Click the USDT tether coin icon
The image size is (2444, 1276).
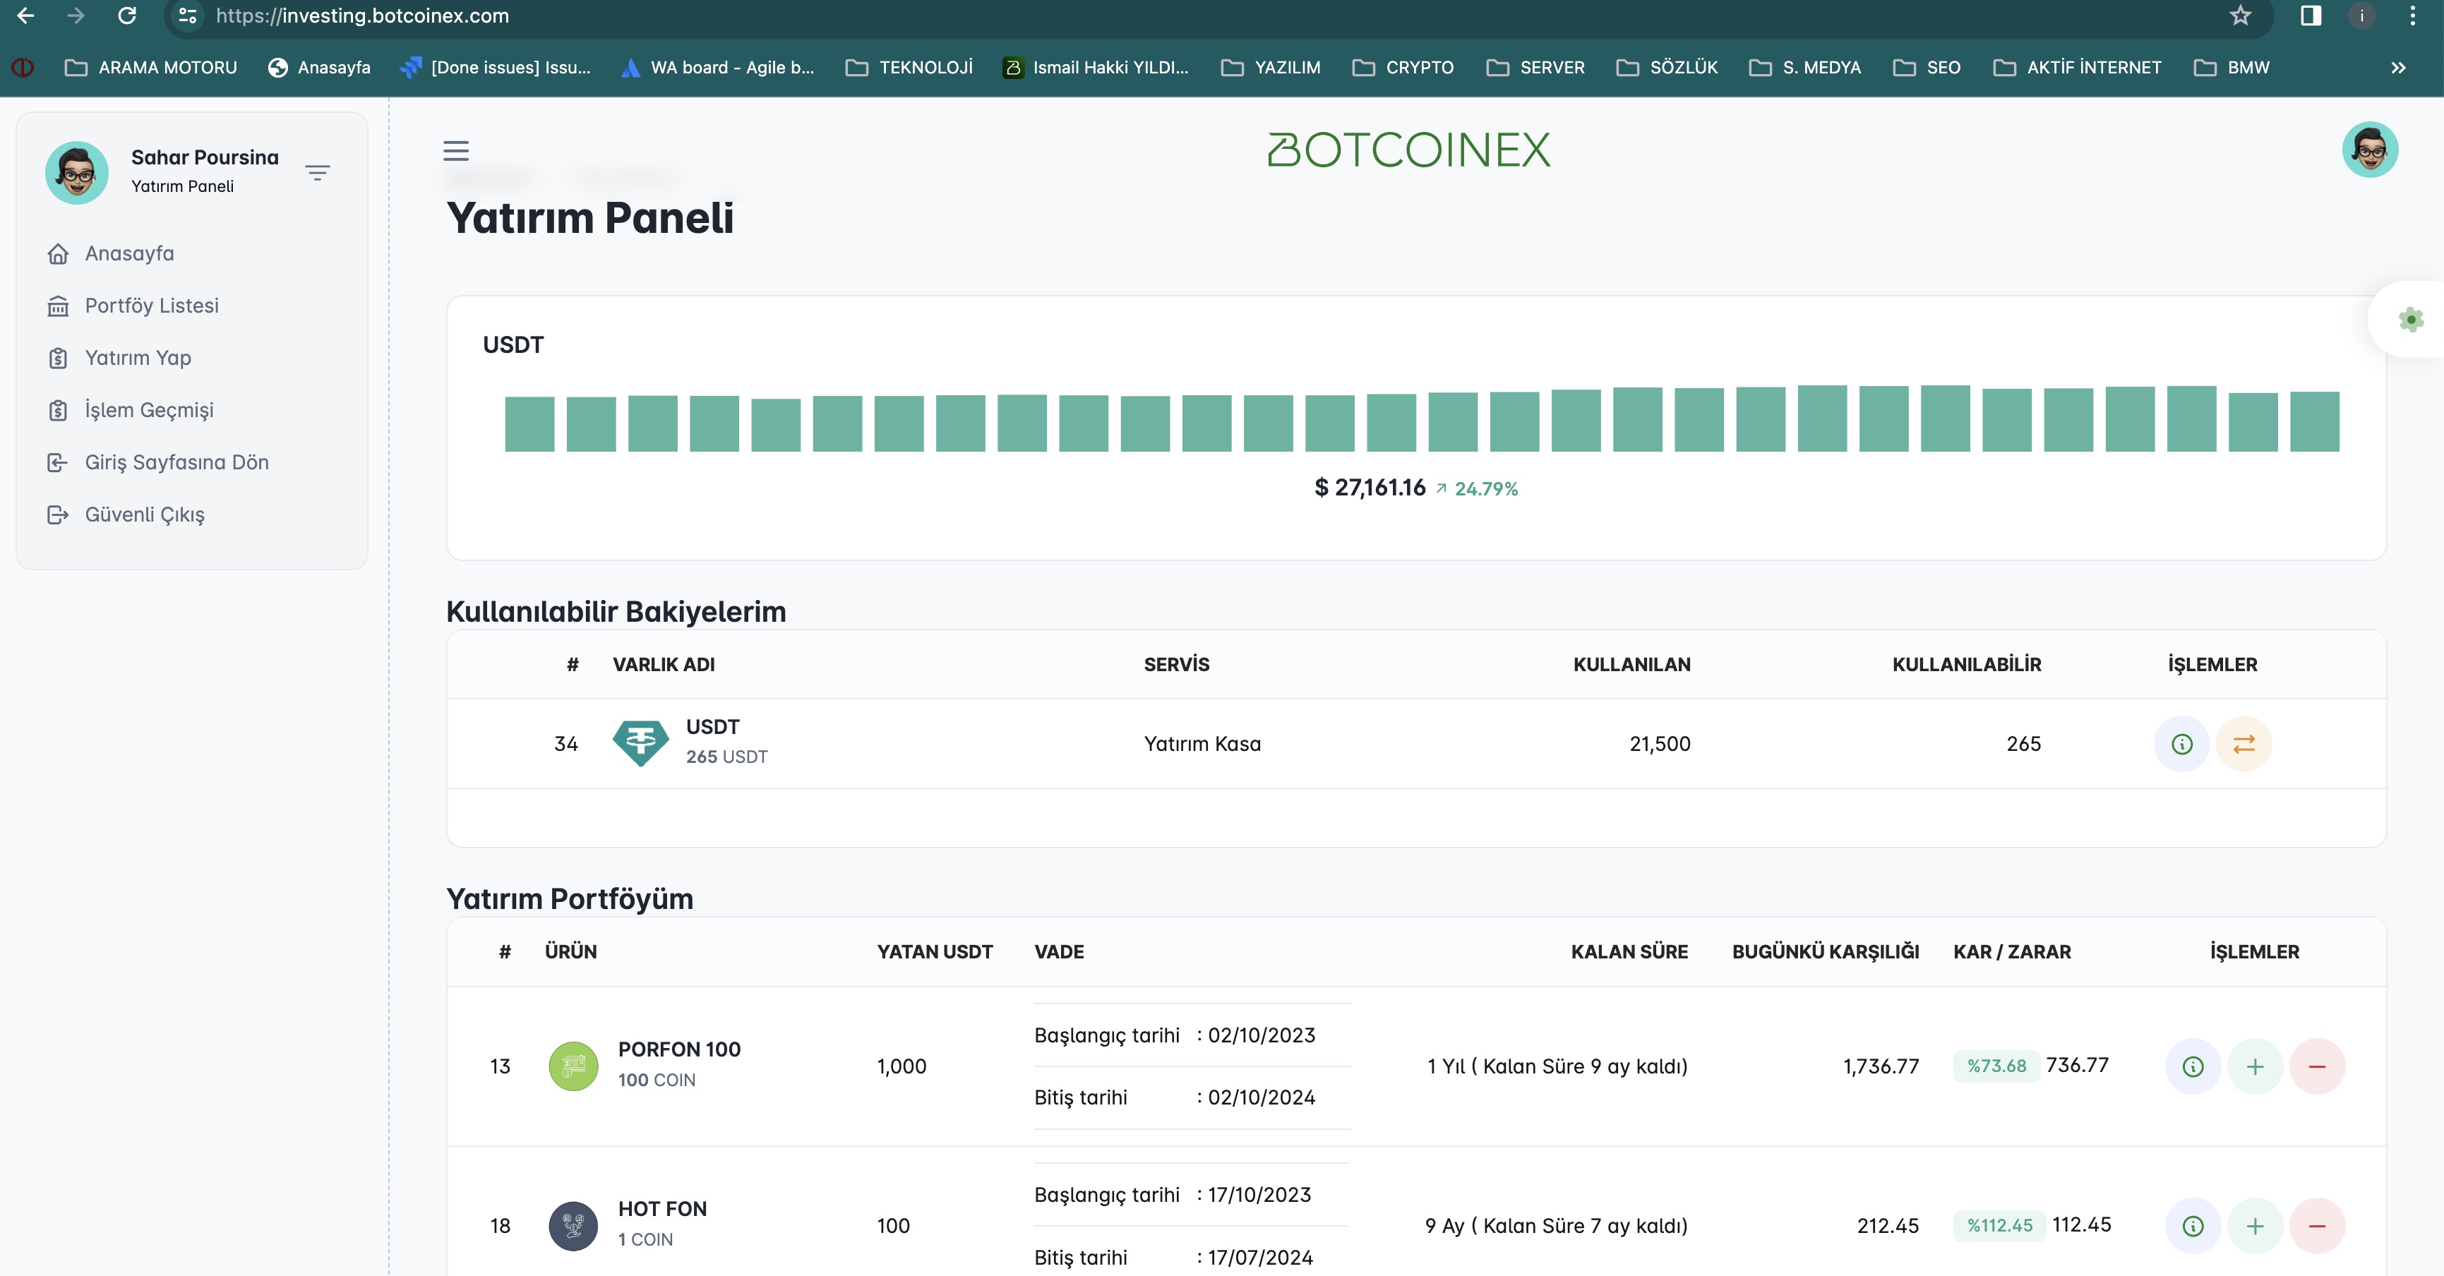tap(640, 743)
